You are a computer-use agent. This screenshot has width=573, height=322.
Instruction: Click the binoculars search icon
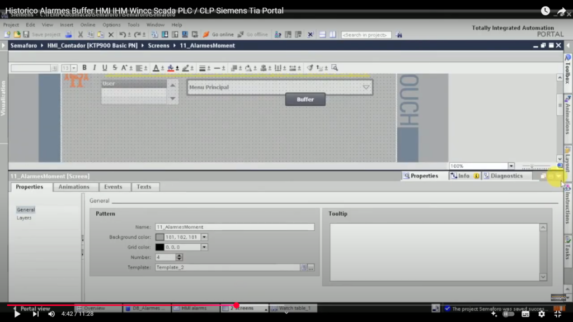(398, 35)
